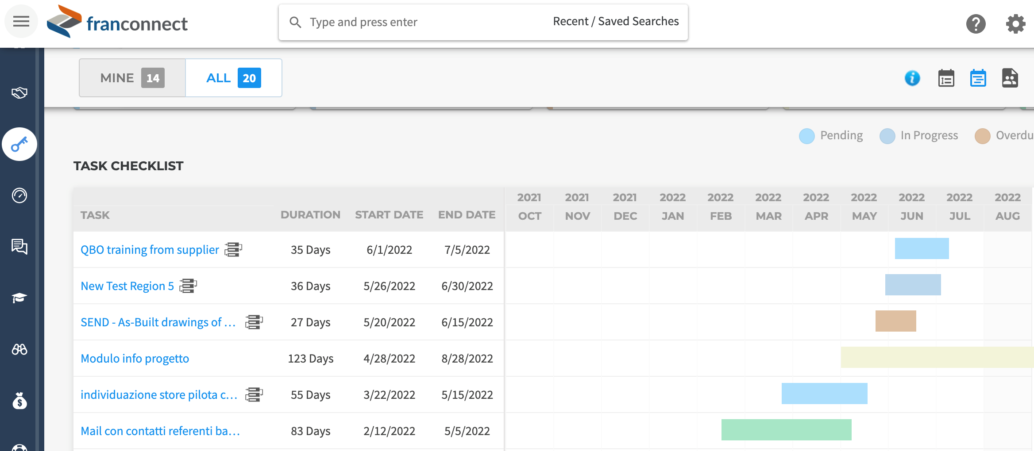Select the handshake icon in the sidebar
The image size is (1034, 451).
tap(19, 93)
